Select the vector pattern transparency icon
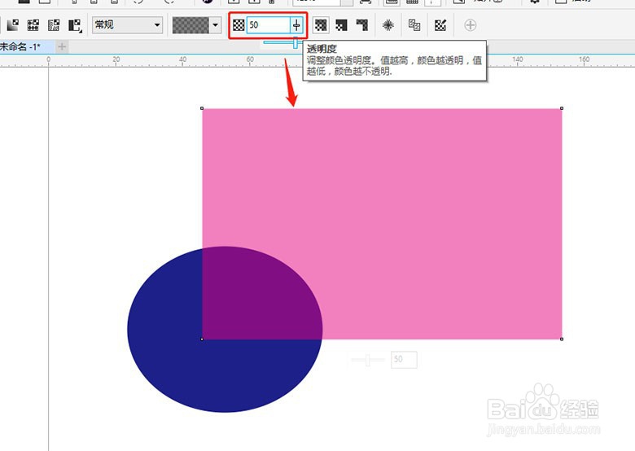Viewport: 635px width, 451px height. click(x=33, y=25)
